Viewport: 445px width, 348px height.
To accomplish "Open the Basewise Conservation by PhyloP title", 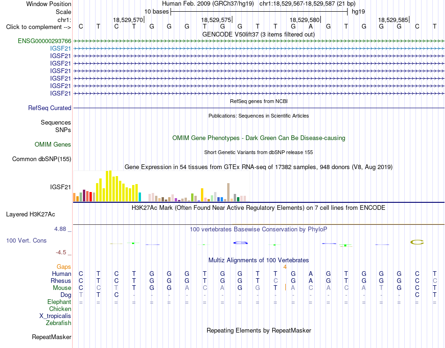I will (x=259, y=230).
